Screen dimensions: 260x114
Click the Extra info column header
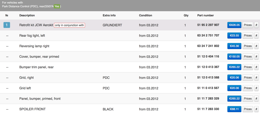tap(109, 15)
